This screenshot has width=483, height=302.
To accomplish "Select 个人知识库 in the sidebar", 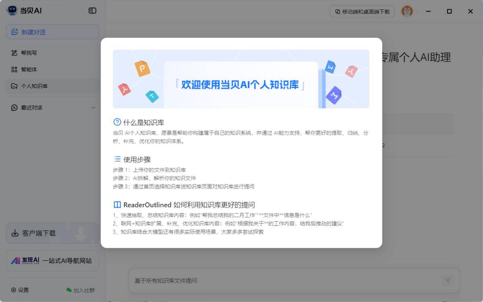I will point(34,86).
